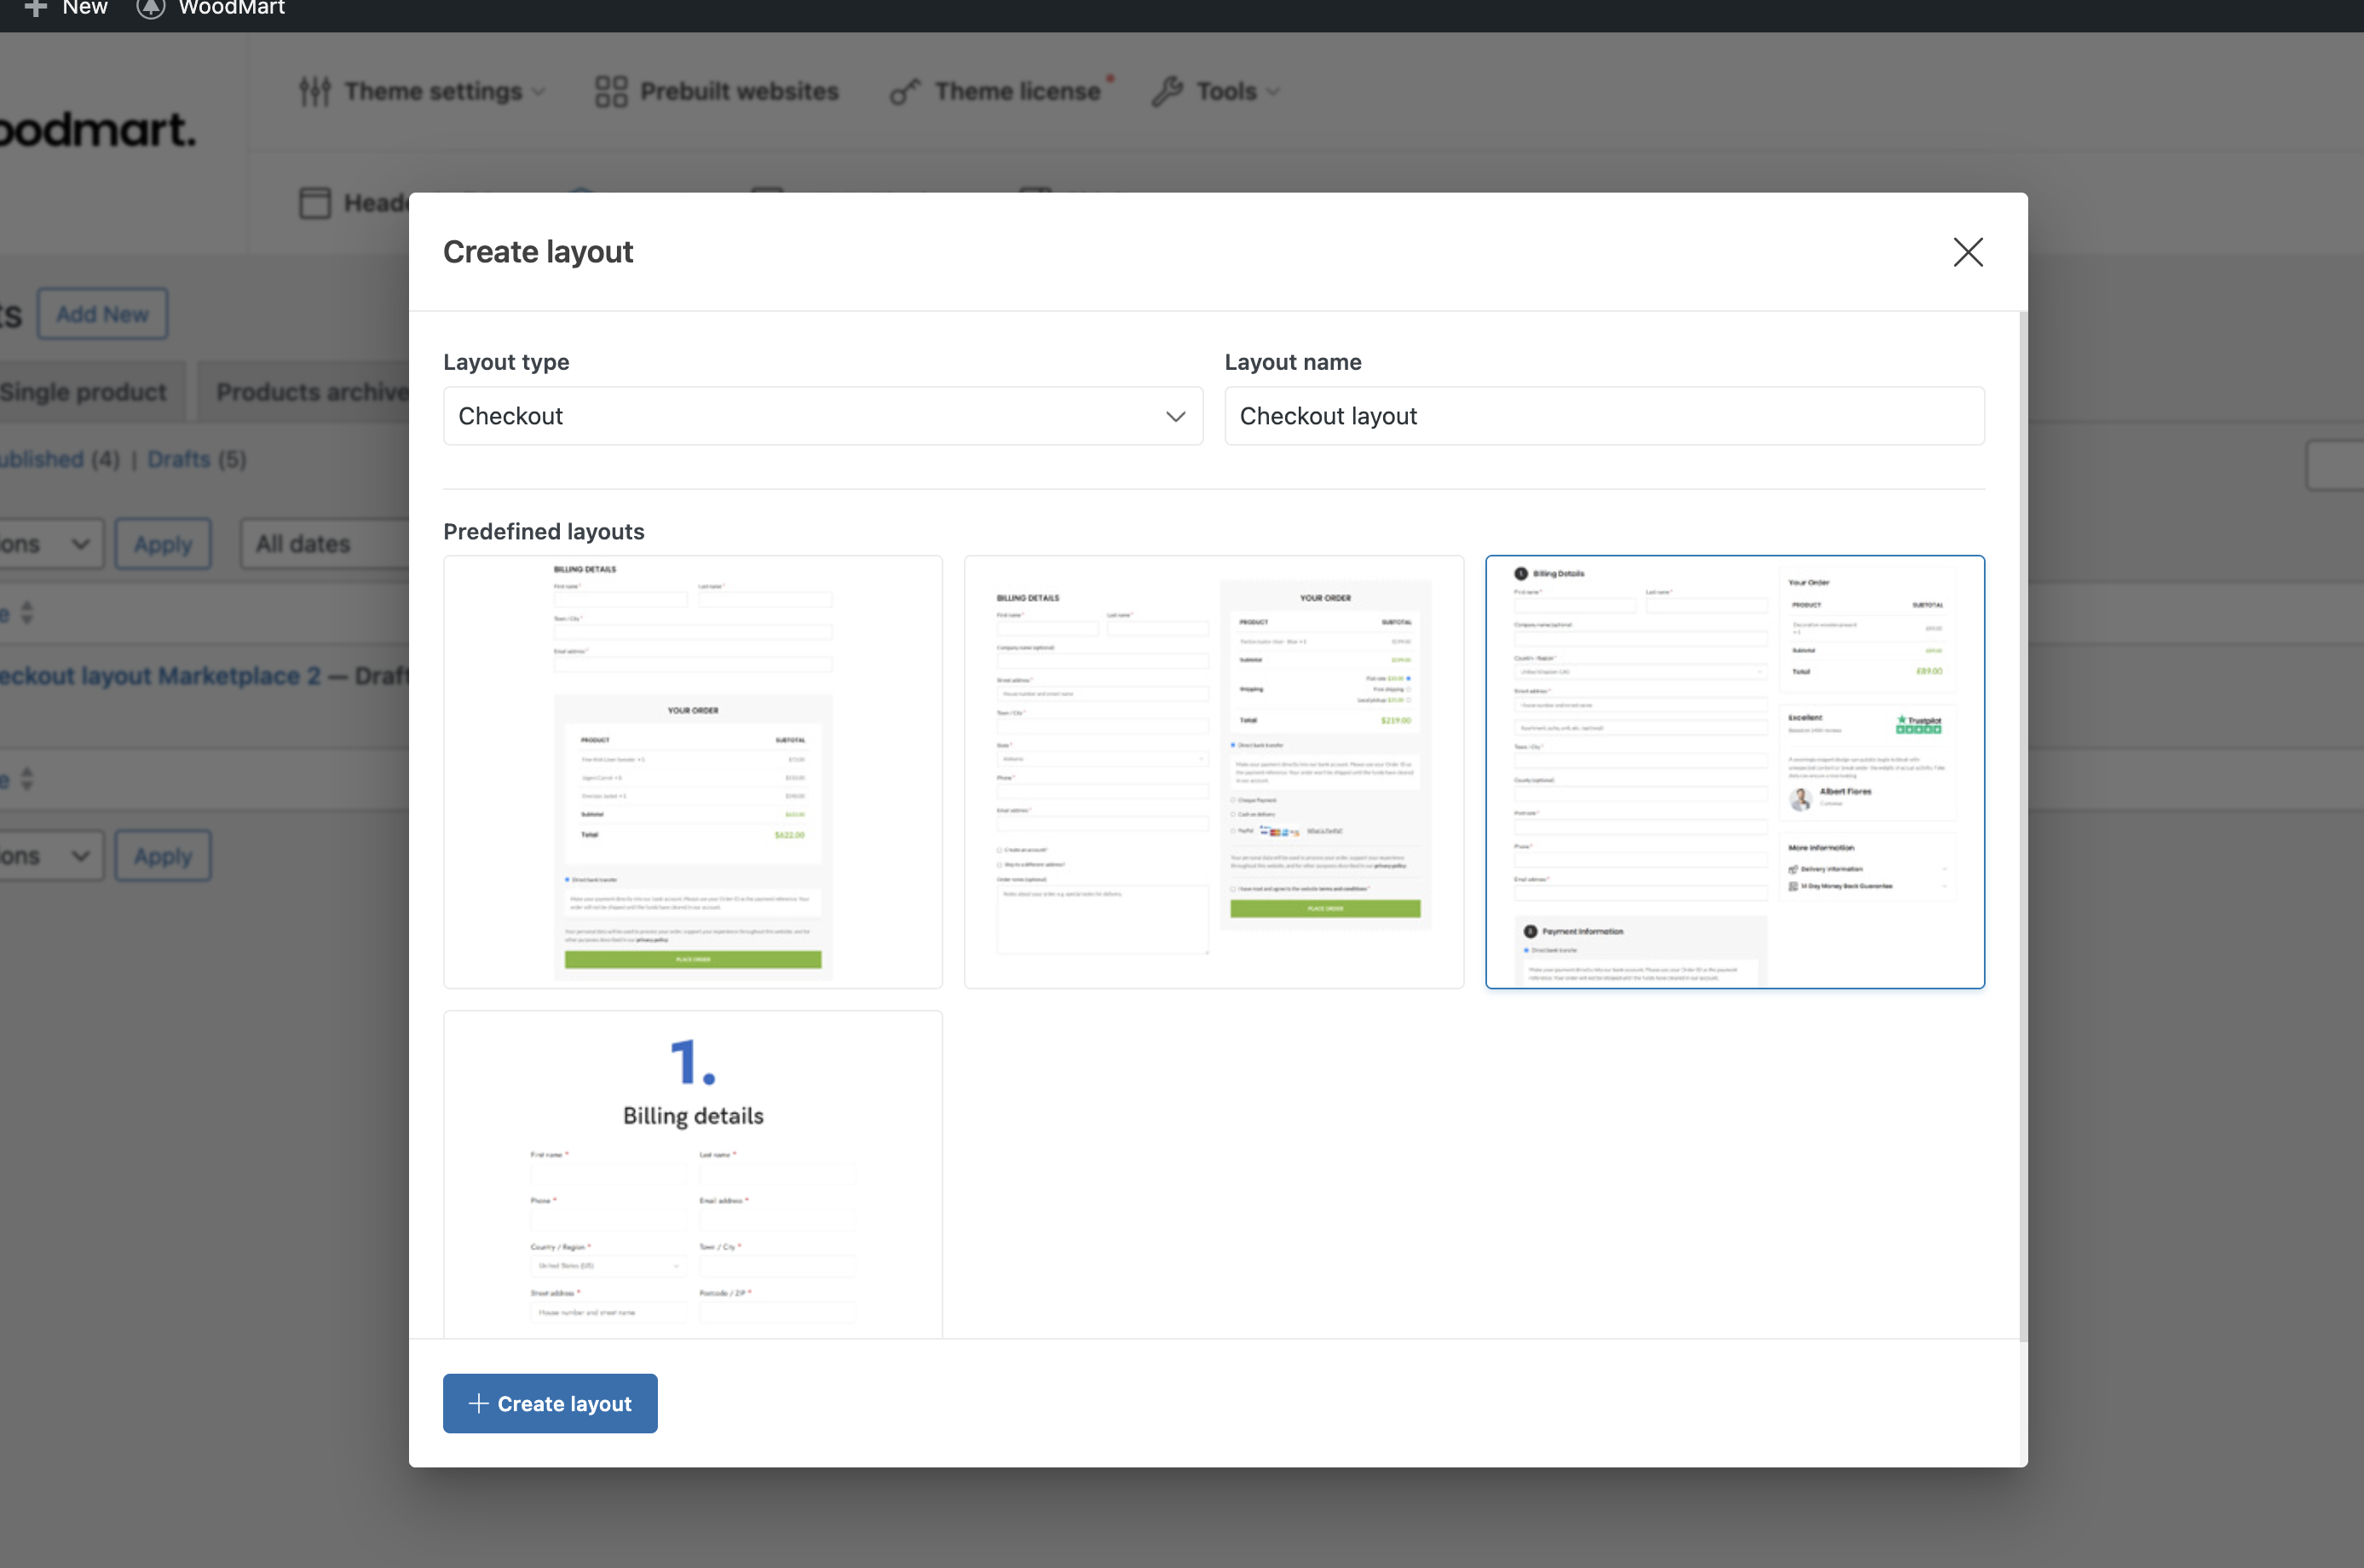The width and height of the screenshot is (2364, 1568).
Task: Select the Trustpilot-style predefined checkout layout
Action: pyautogui.click(x=1734, y=771)
